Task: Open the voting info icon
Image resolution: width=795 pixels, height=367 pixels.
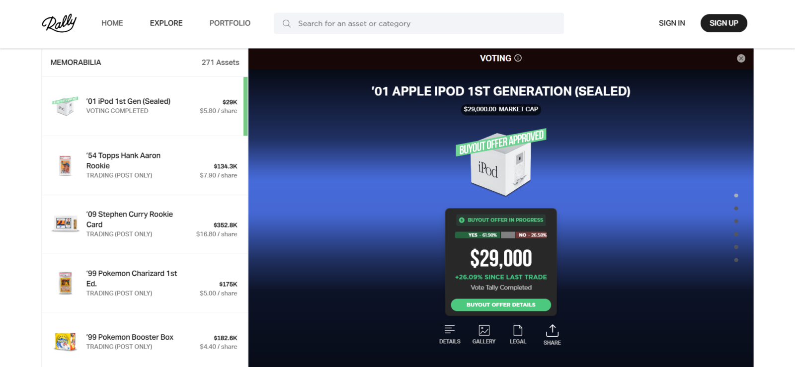Action: click(x=518, y=58)
